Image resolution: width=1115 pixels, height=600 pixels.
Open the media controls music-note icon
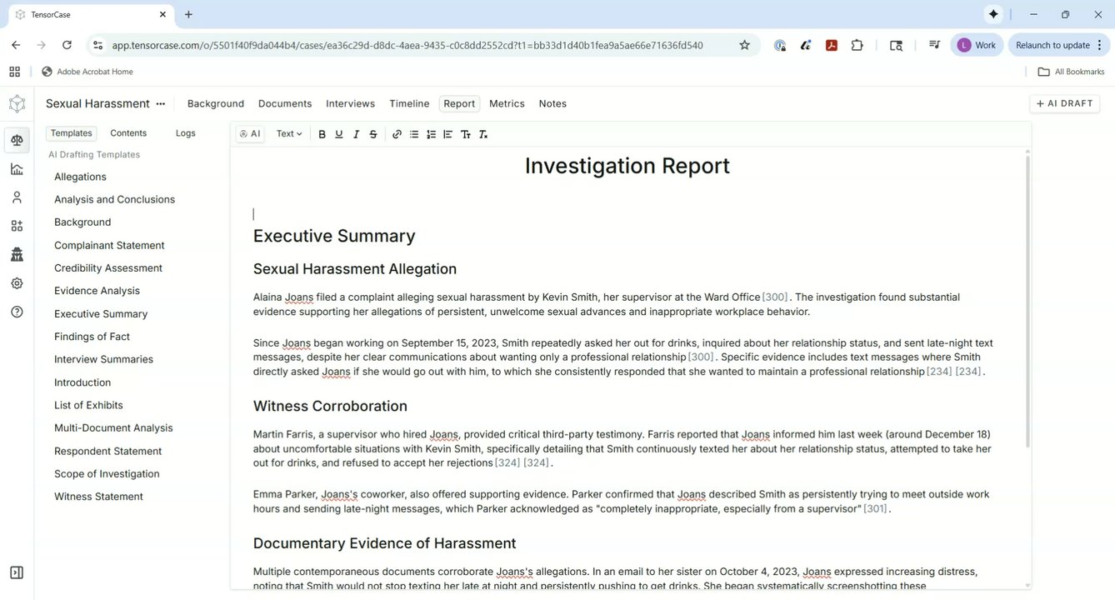click(934, 45)
